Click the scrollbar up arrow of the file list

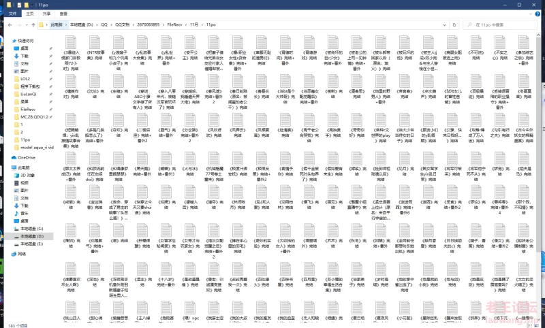(539, 34)
